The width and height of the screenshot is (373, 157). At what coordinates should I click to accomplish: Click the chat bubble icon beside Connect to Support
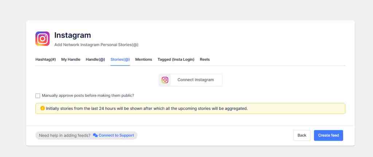(x=95, y=136)
